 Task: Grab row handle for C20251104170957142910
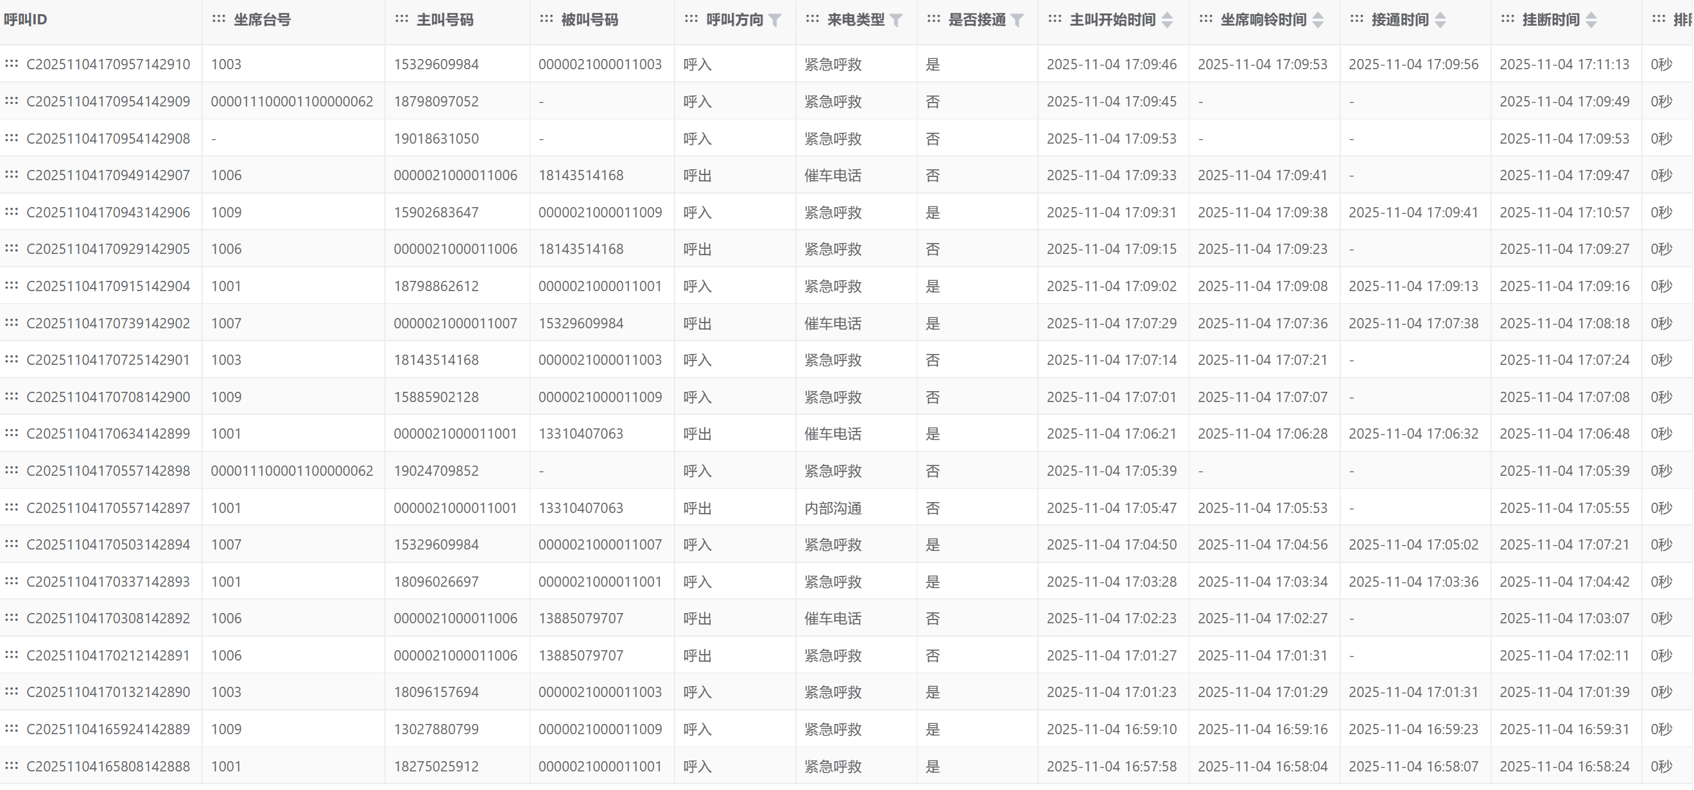pyautogui.click(x=11, y=63)
